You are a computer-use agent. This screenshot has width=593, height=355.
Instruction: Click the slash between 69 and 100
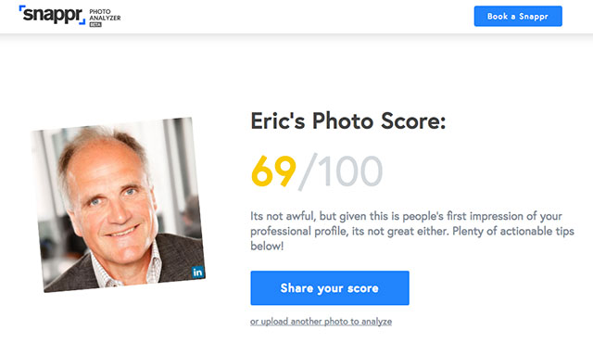(307, 172)
